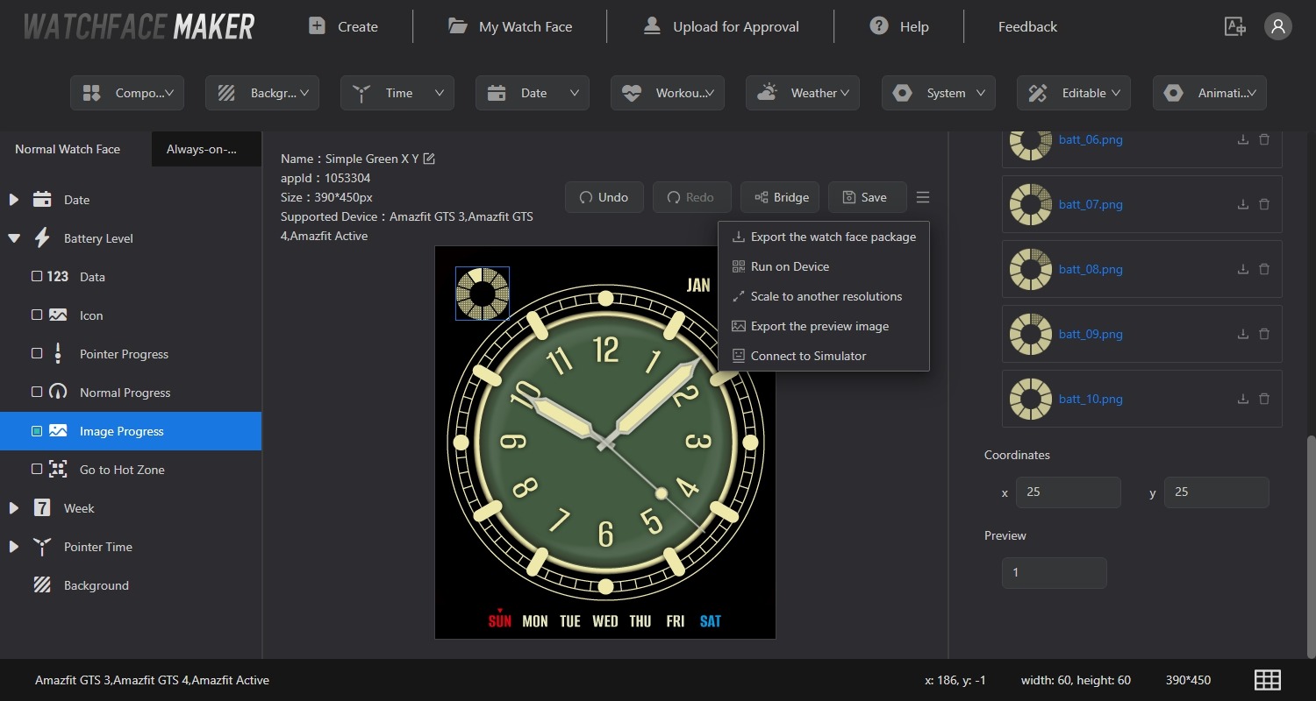Download the batt_08.png image
The image size is (1316, 701).
pos(1242,269)
